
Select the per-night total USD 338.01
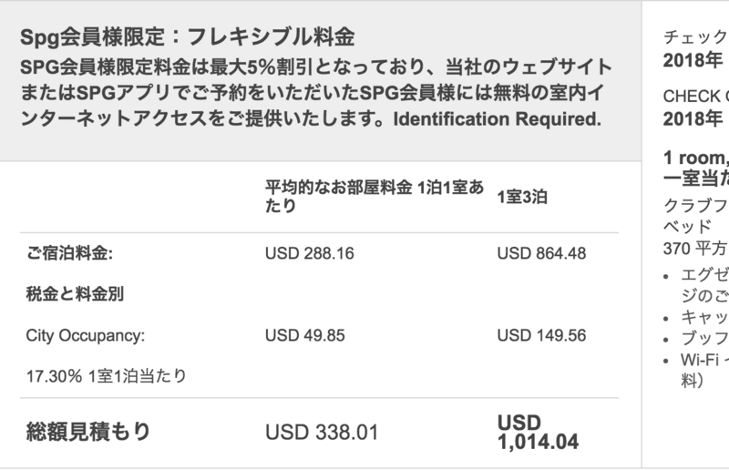pyautogui.click(x=322, y=433)
